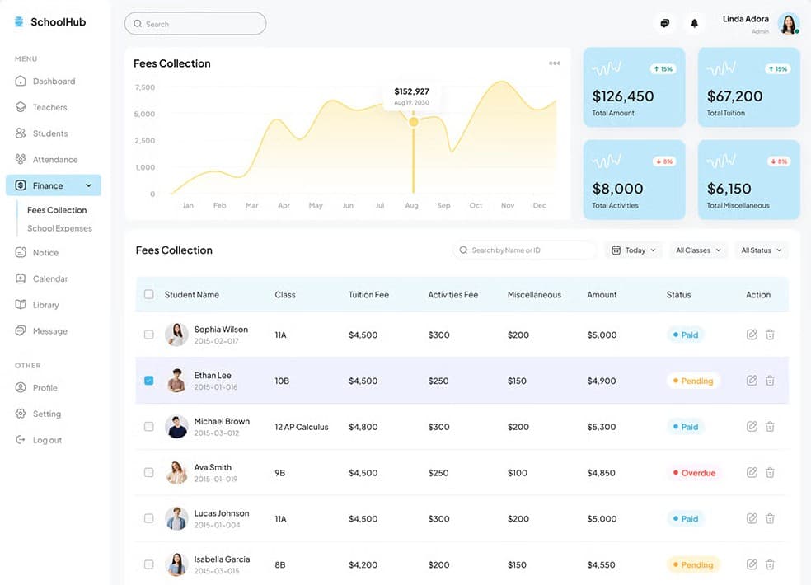Go to School Expenses submenu item
Image resolution: width=811 pixels, height=585 pixels.
click(x=59, y=228)
